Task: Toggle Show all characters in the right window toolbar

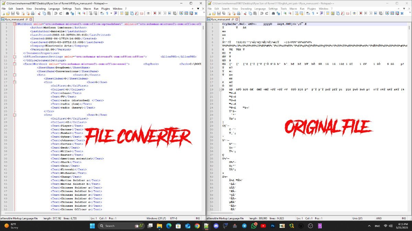Action: [313, 13]
